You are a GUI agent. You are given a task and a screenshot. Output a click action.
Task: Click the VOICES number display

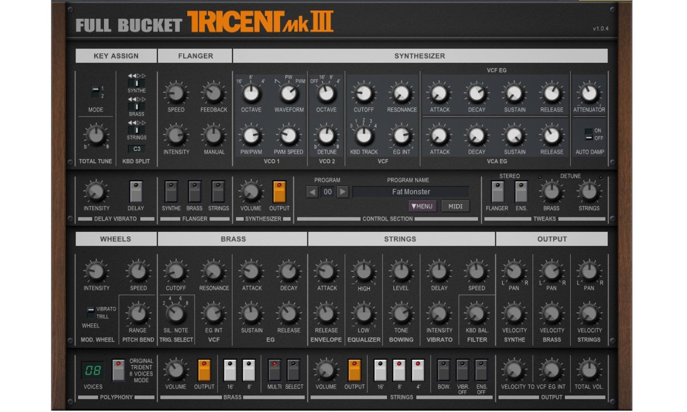[93, 370]
